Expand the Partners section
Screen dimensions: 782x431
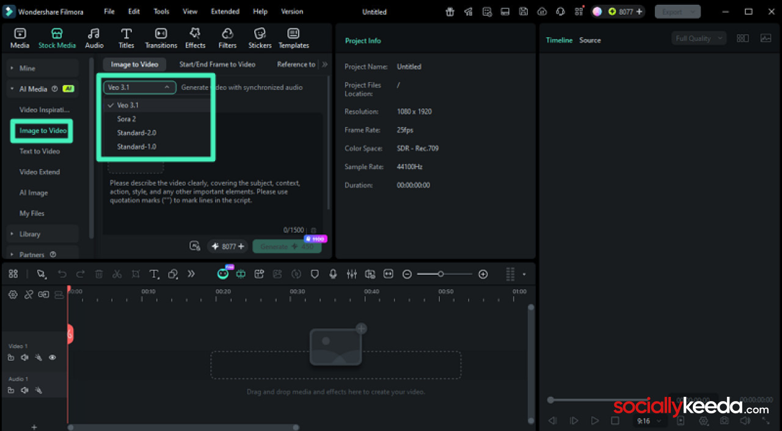43,254
